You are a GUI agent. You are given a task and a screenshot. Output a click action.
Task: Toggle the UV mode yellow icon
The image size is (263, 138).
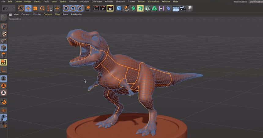(4, 62)
